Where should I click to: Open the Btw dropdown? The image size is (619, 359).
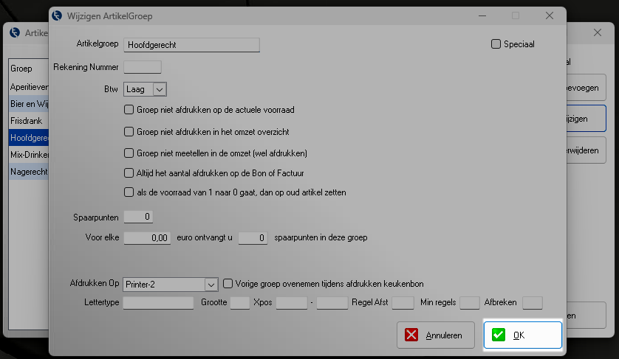click(x=160, y=88)
